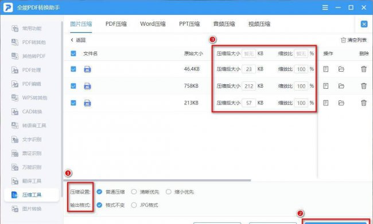
Task: View details of the 46.4KB file
Action: 326,69
